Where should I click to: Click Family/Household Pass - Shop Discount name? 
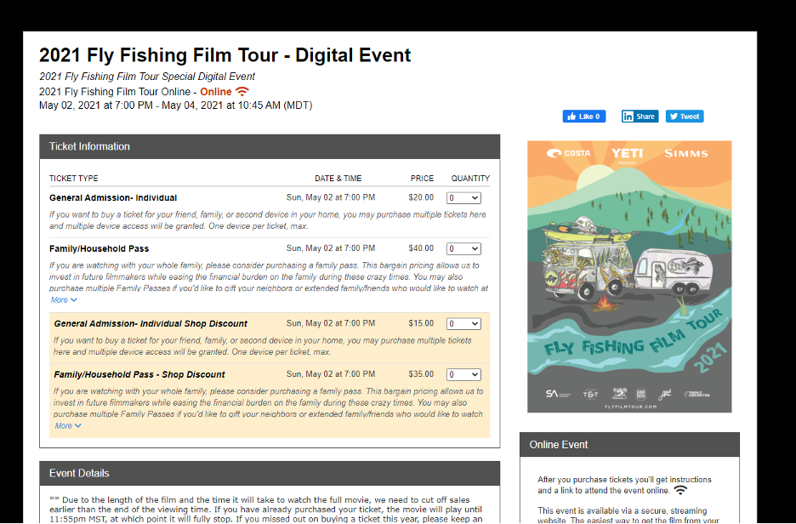coord(139,375)
